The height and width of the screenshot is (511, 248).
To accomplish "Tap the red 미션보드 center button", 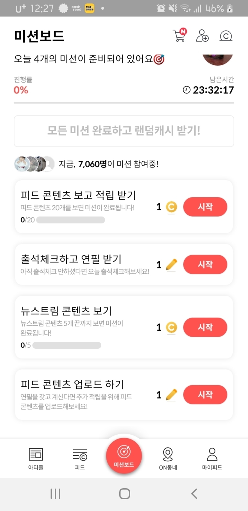I will (x=124, y=456).
